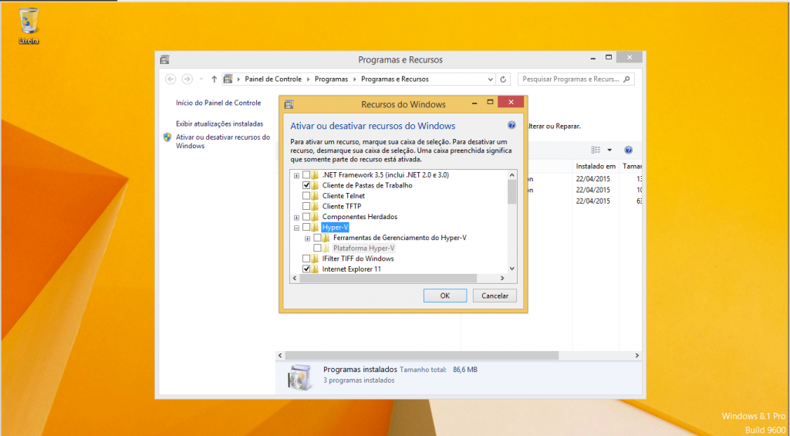Click OK in Recursos do Windows
The image size is (790, 436).
(x=445, y=296)
